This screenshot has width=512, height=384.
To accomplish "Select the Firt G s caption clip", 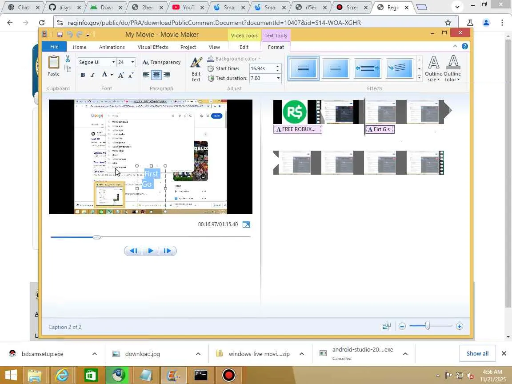I will [x=380, y=129].
